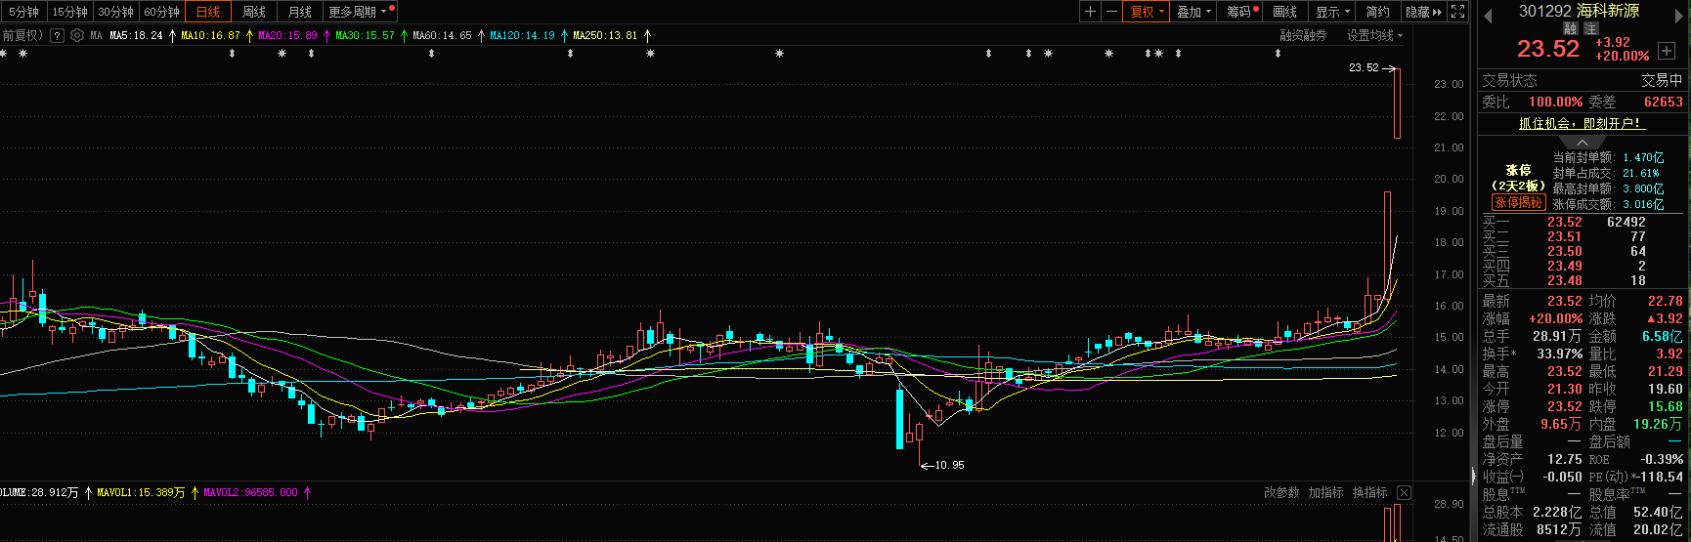Toggle 简约 simple display mode
The width and height of the screenshot is (1691, 542).
click(x=1377, y=12)
